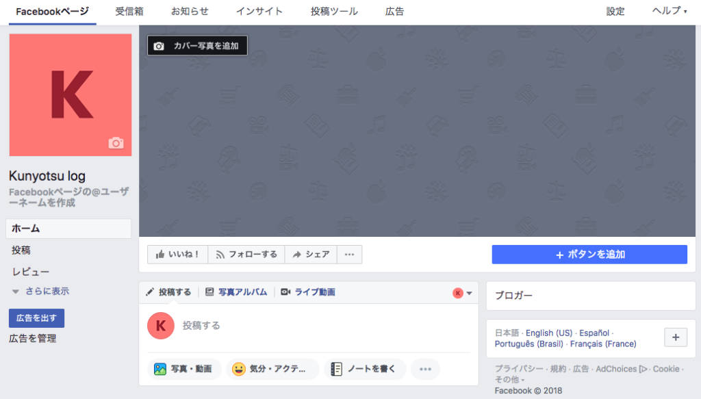Open the Cookie footer link
701x399 pixels.
point(665,369)
